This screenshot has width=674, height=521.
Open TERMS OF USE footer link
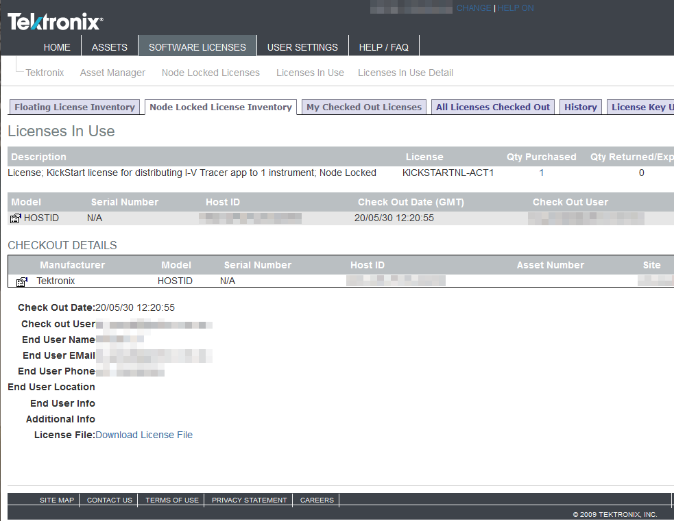(172, 500)
